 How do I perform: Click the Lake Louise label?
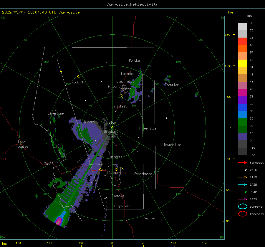point(23,144)
